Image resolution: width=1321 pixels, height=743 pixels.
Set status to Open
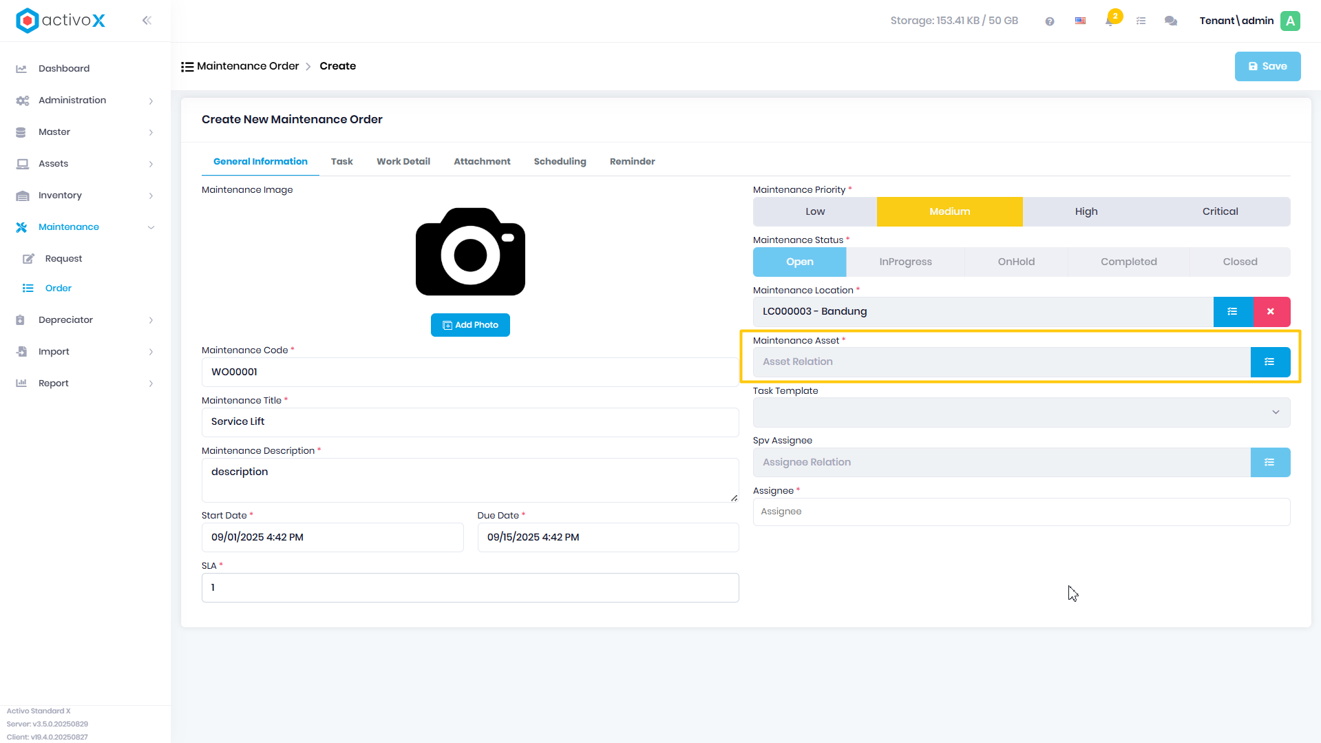[x=799, y=262]
